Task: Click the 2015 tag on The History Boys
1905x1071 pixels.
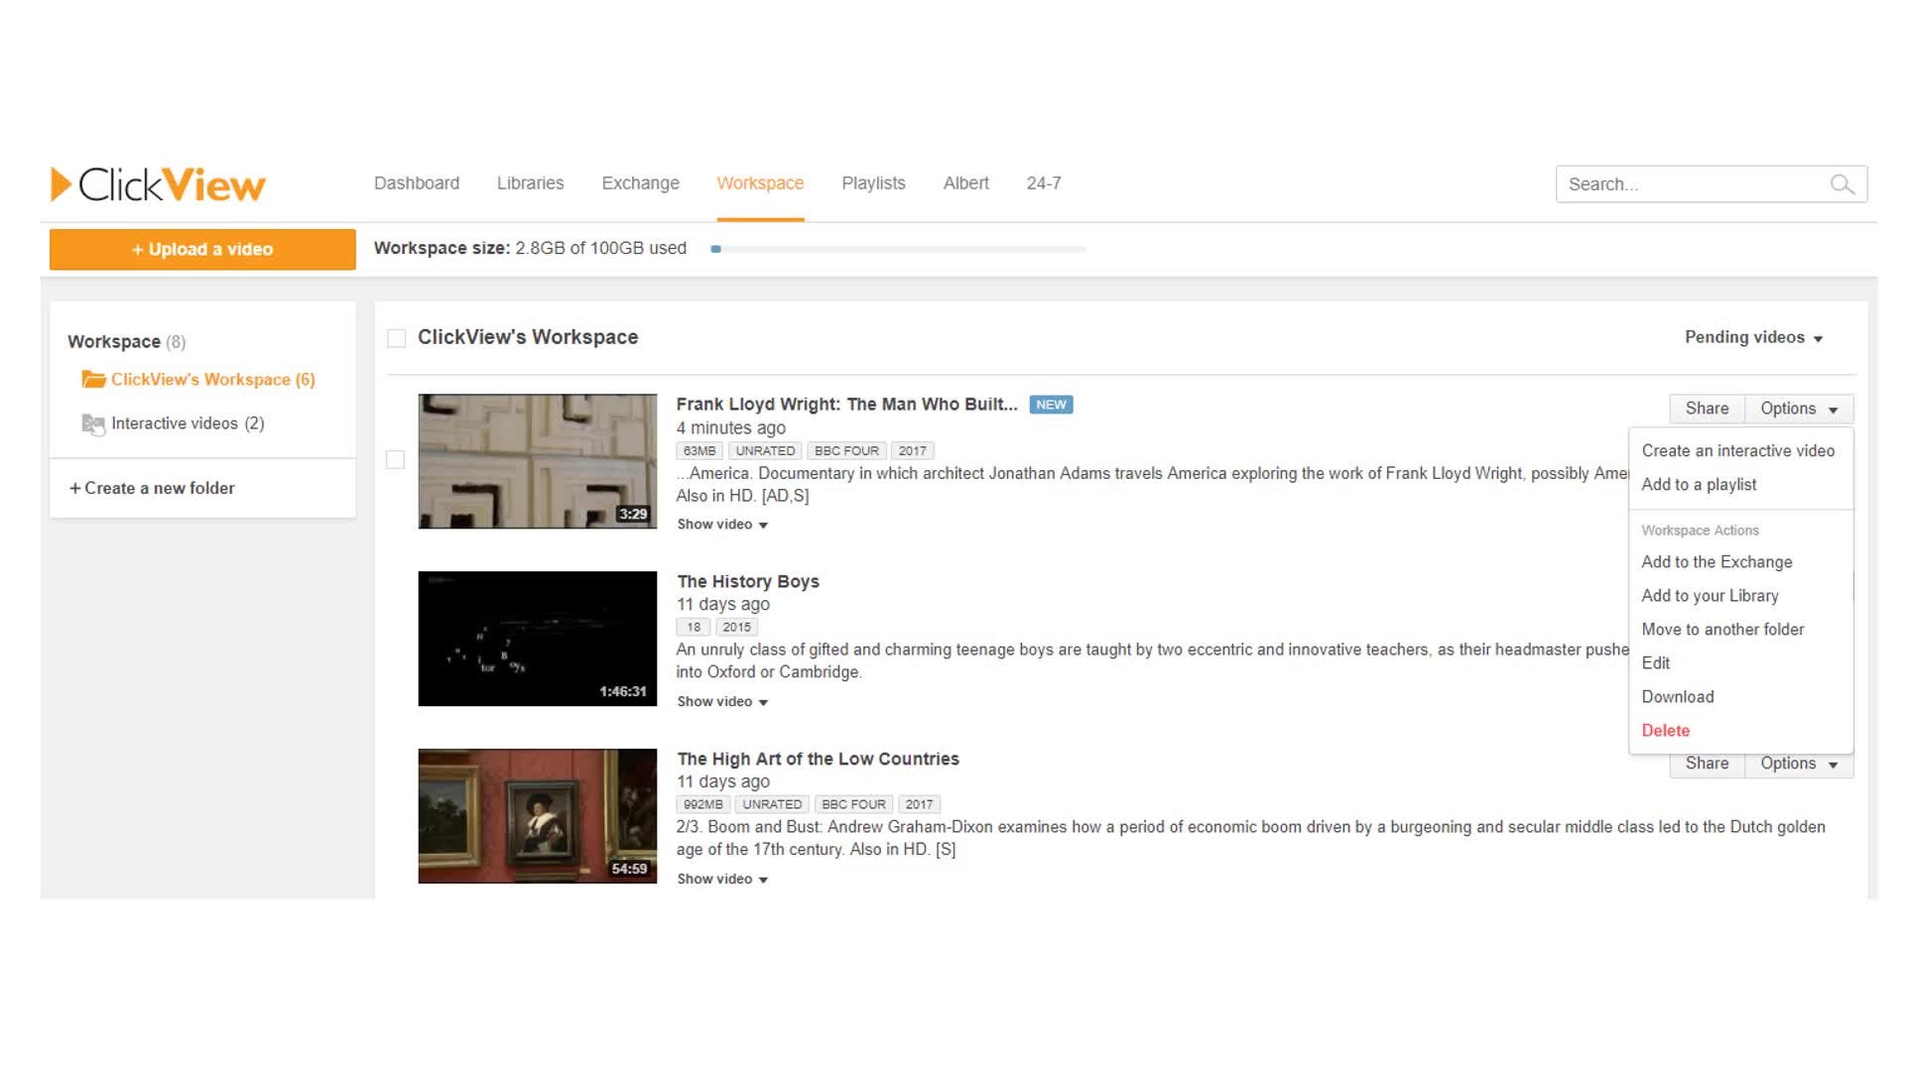Action: (736, 628)
